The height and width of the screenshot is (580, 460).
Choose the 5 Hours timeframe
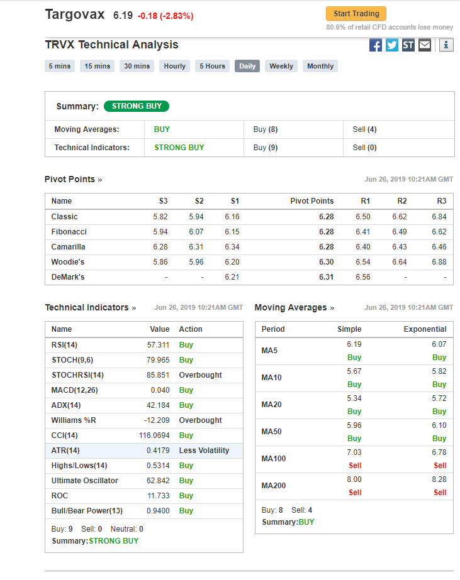pos(212,66)
